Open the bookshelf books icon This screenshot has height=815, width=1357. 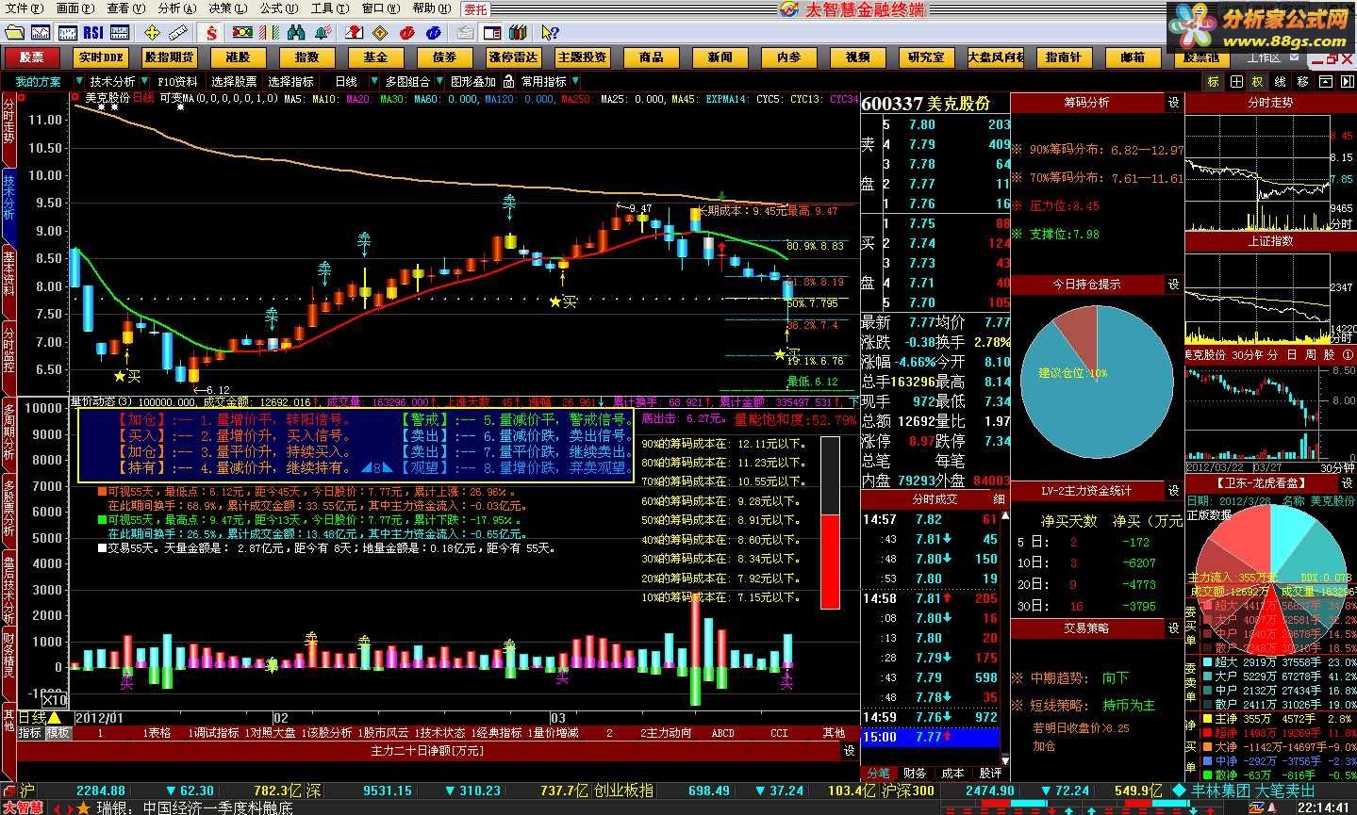pos(517,33)
